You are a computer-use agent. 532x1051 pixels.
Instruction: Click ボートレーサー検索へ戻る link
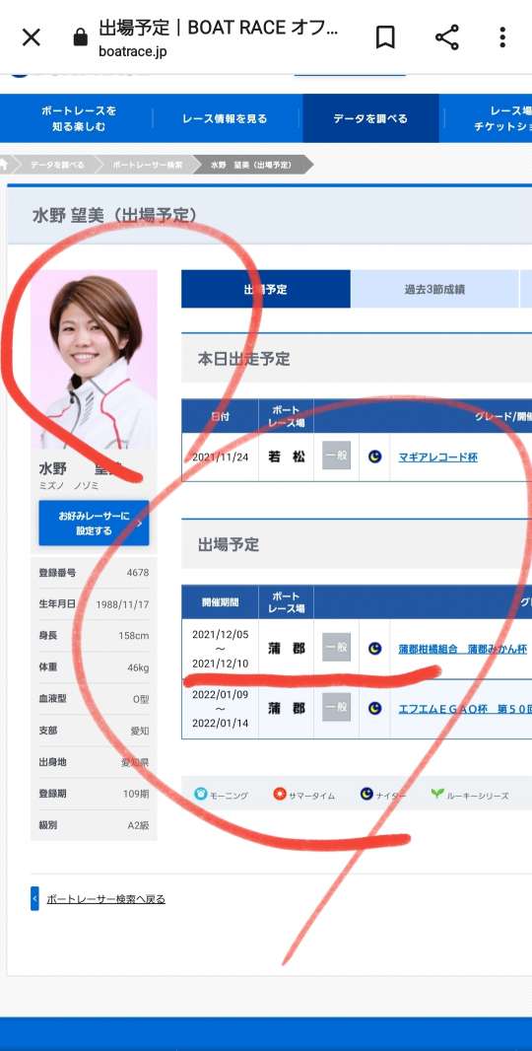pos(105,899)
